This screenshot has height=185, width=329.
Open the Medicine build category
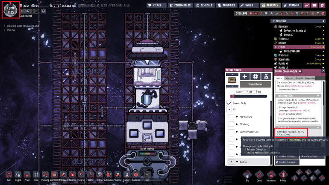[72, 175]
